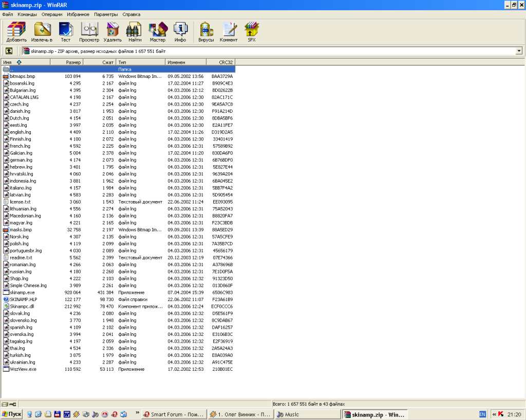526x420 pixels.
Task: Click the disk/key status bar icon
Action: point(9,404)
